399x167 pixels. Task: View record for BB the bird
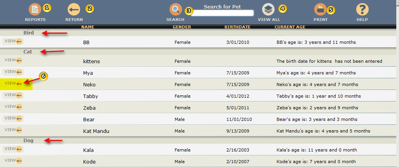point(13,41)
